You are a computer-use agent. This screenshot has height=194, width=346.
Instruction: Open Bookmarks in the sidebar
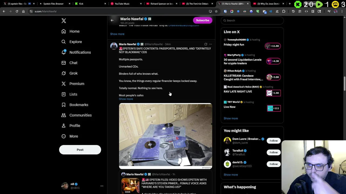(x=75, y=105)
